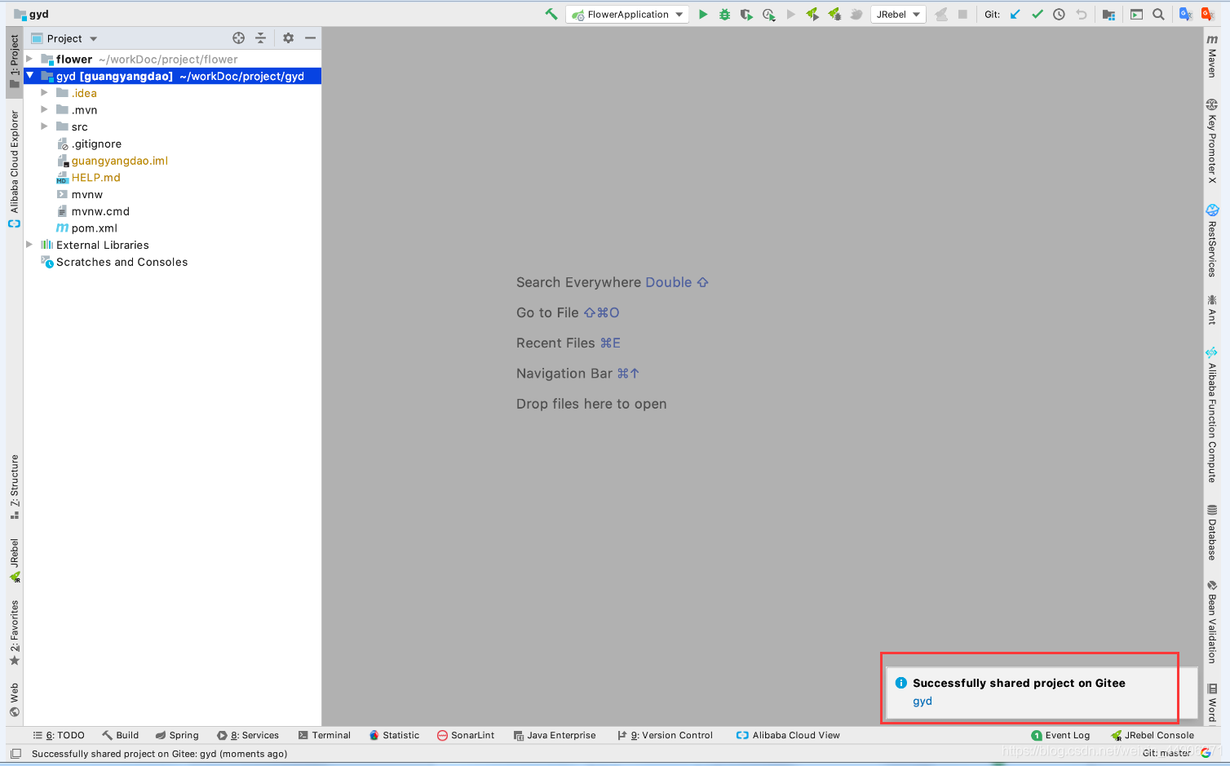This screenshot has height=766, width=1230.
Task: Open the Event Log
Action: click(x=1060, y=735)
